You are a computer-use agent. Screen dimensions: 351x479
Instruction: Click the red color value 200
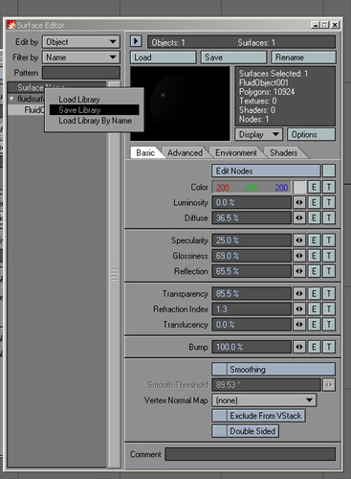coord(223,188)
